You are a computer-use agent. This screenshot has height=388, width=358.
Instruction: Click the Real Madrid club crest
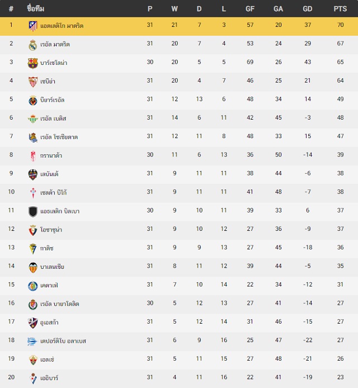click(32, 45)
